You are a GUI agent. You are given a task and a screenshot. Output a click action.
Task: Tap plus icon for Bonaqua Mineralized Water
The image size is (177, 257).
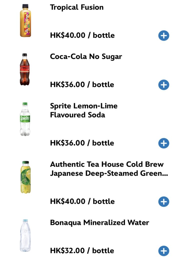163,251
